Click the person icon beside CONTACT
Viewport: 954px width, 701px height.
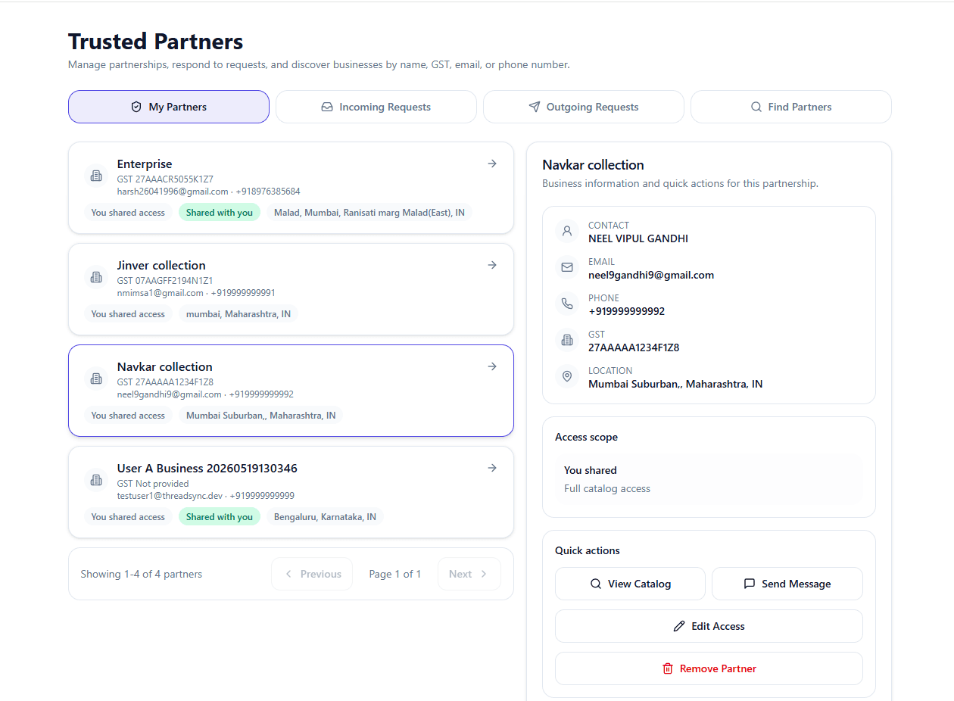(x=567, y=231)
